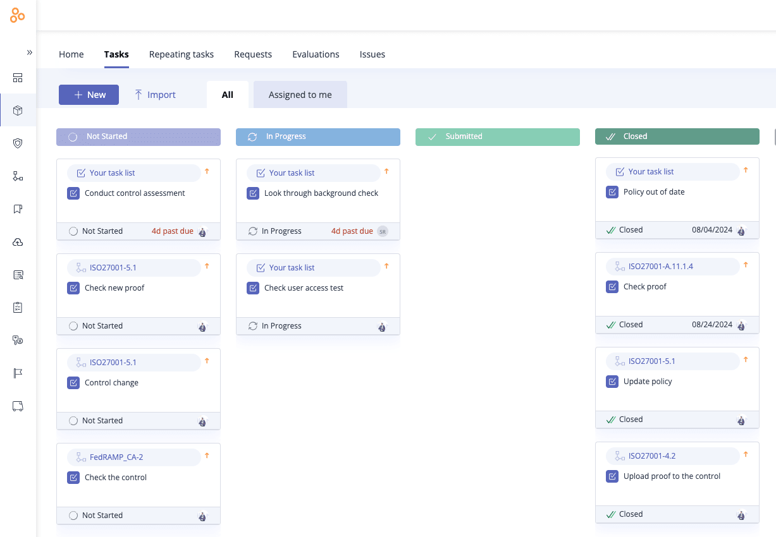Click the flag icon in sidebar

click(x=18, y=373)
